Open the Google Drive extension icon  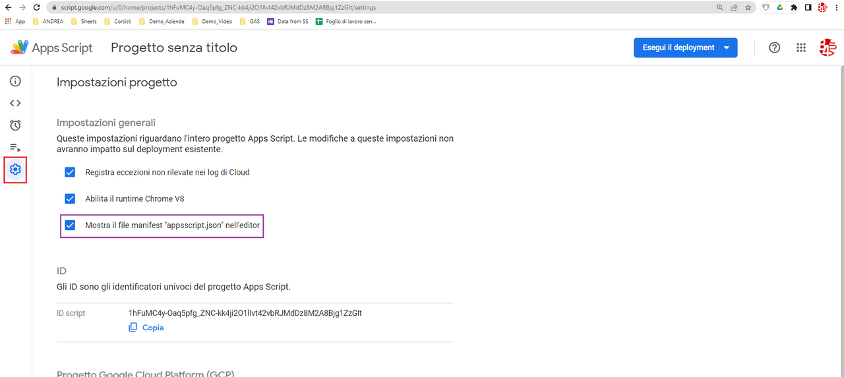click(x=780, y=8)
